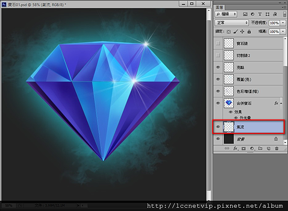Show the 寶石線 layer visibility box
The height and width of the screenshot is (211, 288).
click(218, 44)
